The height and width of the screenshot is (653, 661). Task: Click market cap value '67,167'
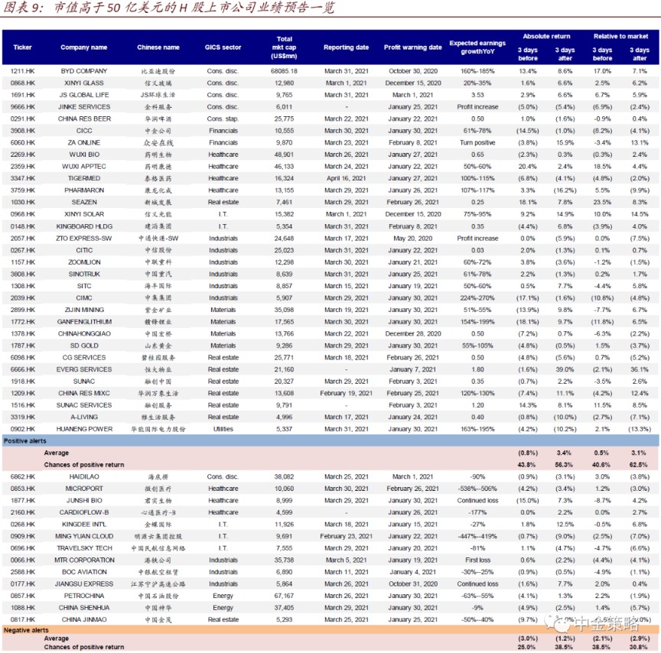coord(284,596)
